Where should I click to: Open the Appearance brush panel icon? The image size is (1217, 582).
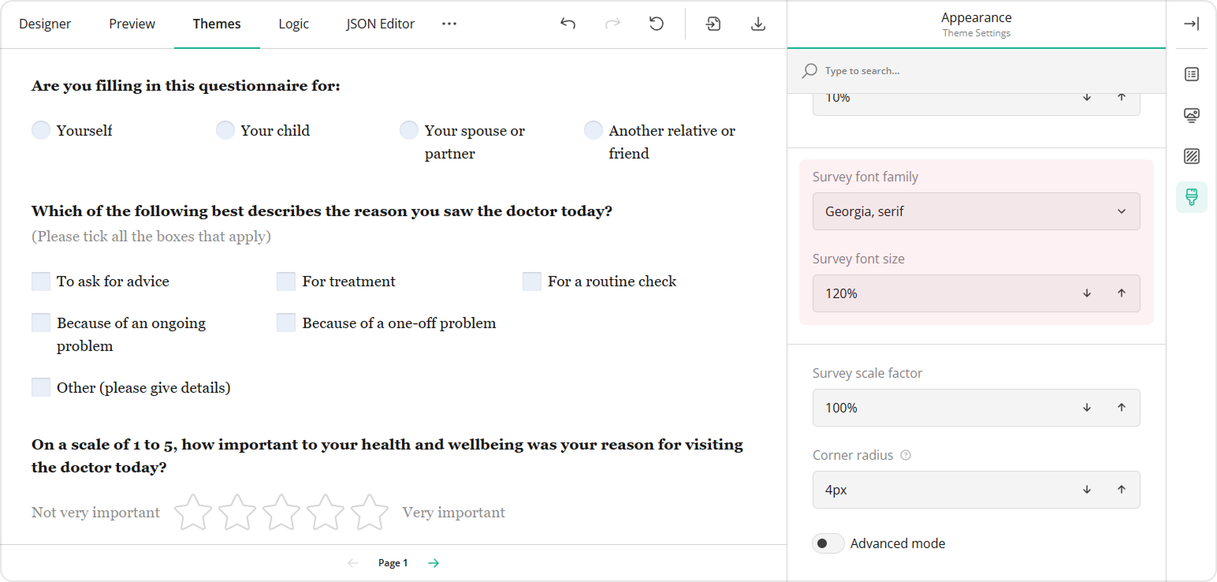point(1191,197)
